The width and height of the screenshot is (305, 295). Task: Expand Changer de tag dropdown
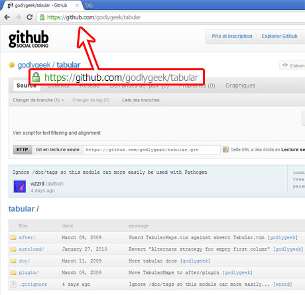[x=91, y=100]
